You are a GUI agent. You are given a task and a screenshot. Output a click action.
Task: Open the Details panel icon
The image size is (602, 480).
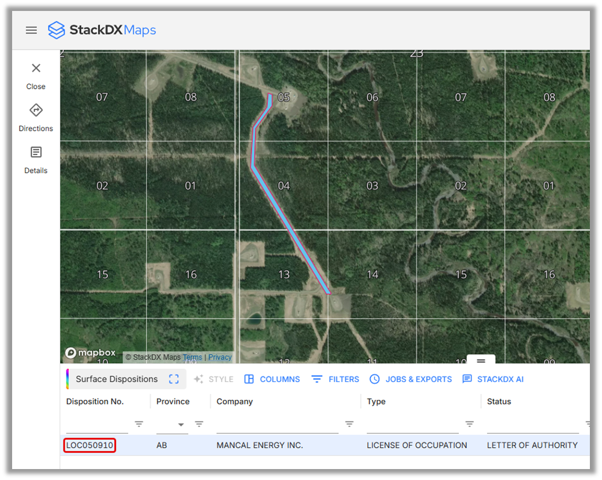coord(36,153)
